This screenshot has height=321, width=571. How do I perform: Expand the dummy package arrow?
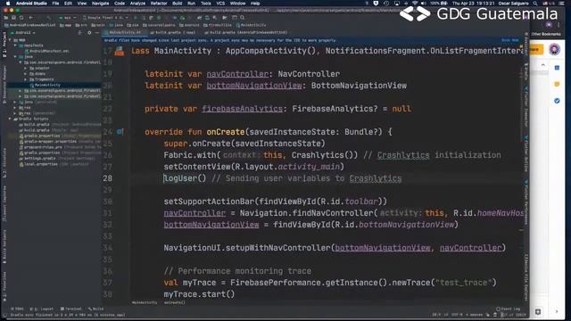tap(26, 73)
